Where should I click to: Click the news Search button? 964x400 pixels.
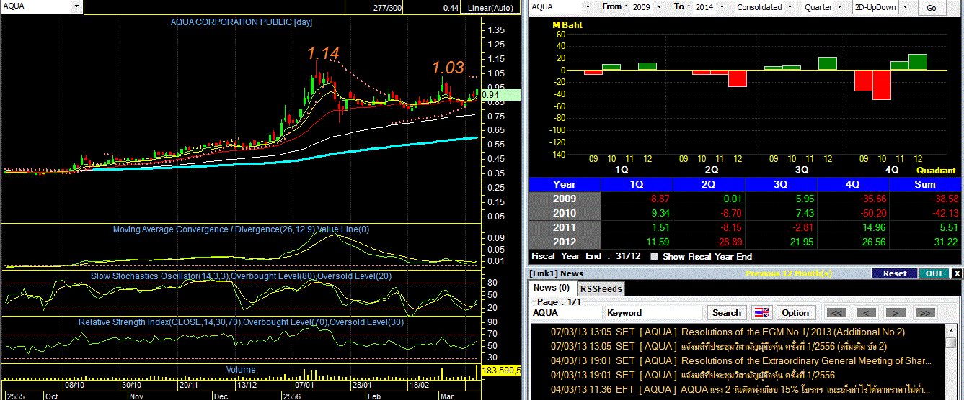click(726, 313)
